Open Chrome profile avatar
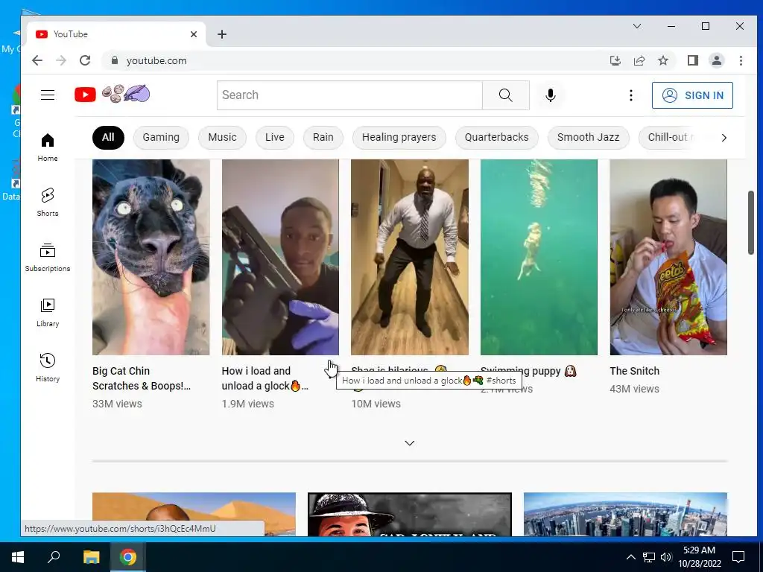Screen dimensions: 763x572 [x=717, y=60]
